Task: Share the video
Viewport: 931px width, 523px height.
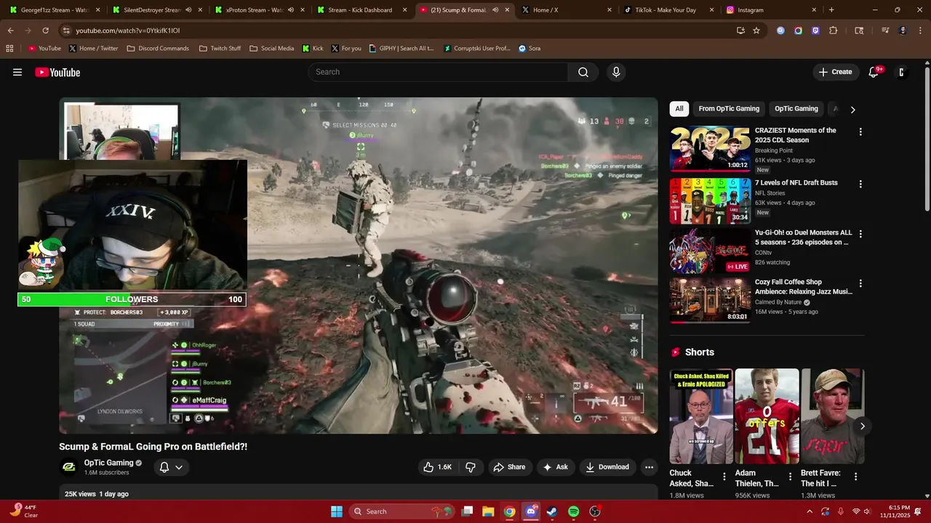Action: [509, 467]
